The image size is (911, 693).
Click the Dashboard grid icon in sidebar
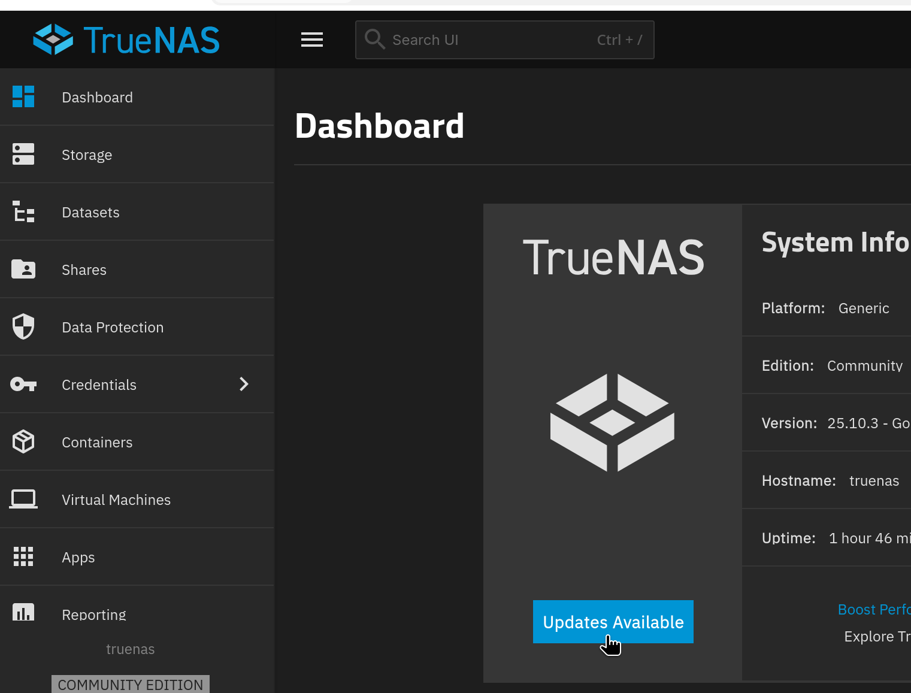point(23,97)
